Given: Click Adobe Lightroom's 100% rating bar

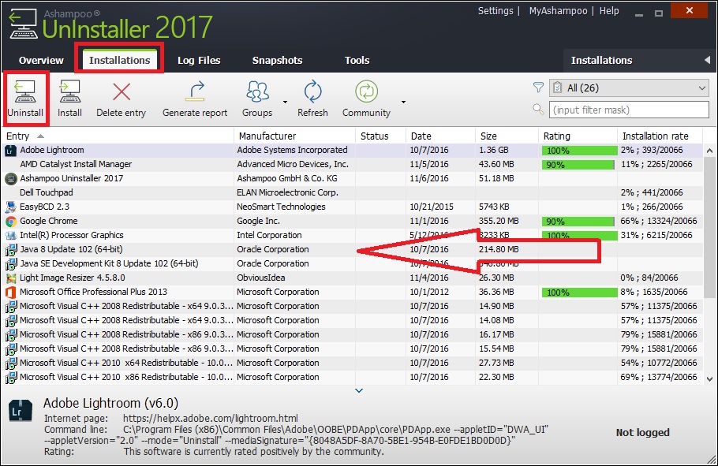Looking at the screenshot, I should tap(578, 150).
